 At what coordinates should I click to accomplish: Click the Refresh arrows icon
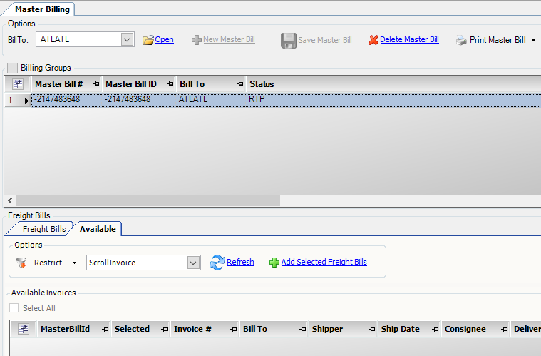coord(217,263)
